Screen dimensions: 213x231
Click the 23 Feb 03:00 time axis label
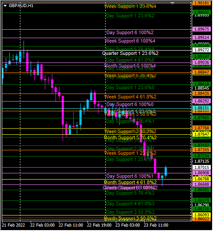tap(128, 225)
